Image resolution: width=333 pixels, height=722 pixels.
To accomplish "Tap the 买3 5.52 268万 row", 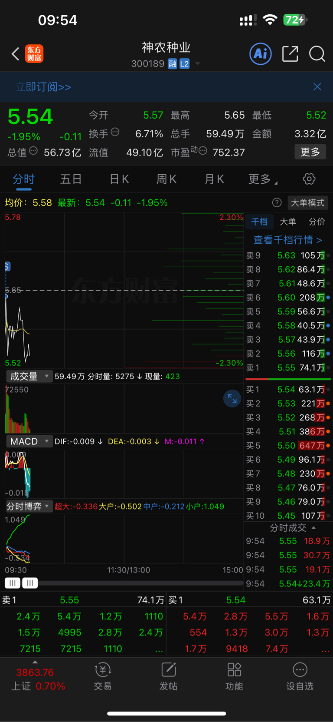I will tap(288, 417).
